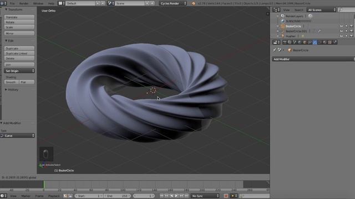Toggle the red auto keyframe record button
Viewport: 355px width, 199px height.
226,196
